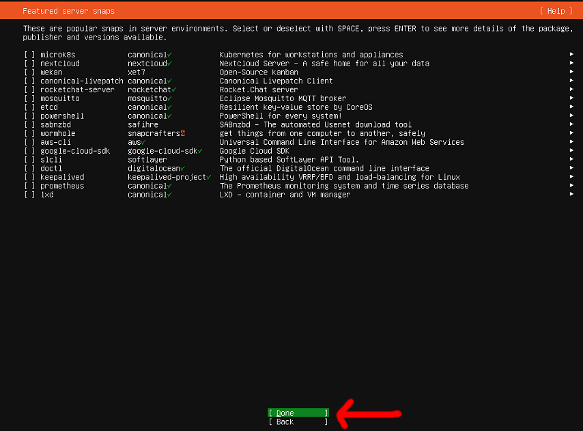Click verified checkmark next to rocketchat publisher

[x=174, y=89]
